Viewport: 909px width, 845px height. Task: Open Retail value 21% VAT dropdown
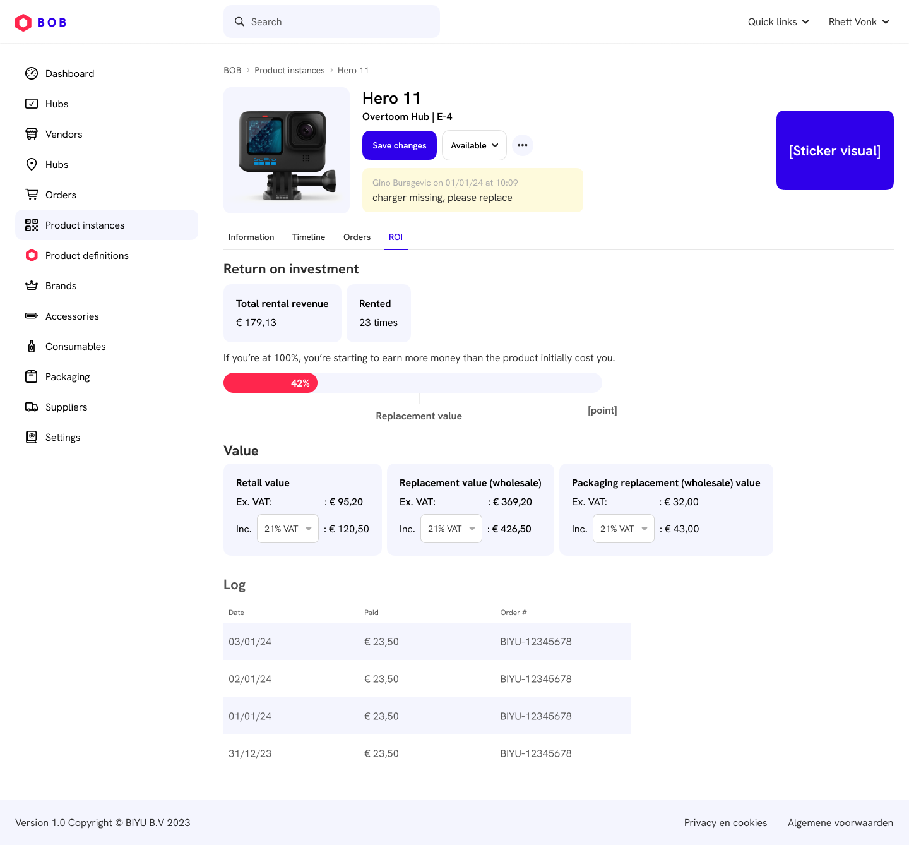click(x=288, y=529)
